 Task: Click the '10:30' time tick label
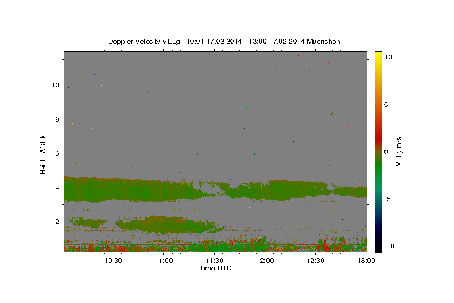tap(113, 261)
